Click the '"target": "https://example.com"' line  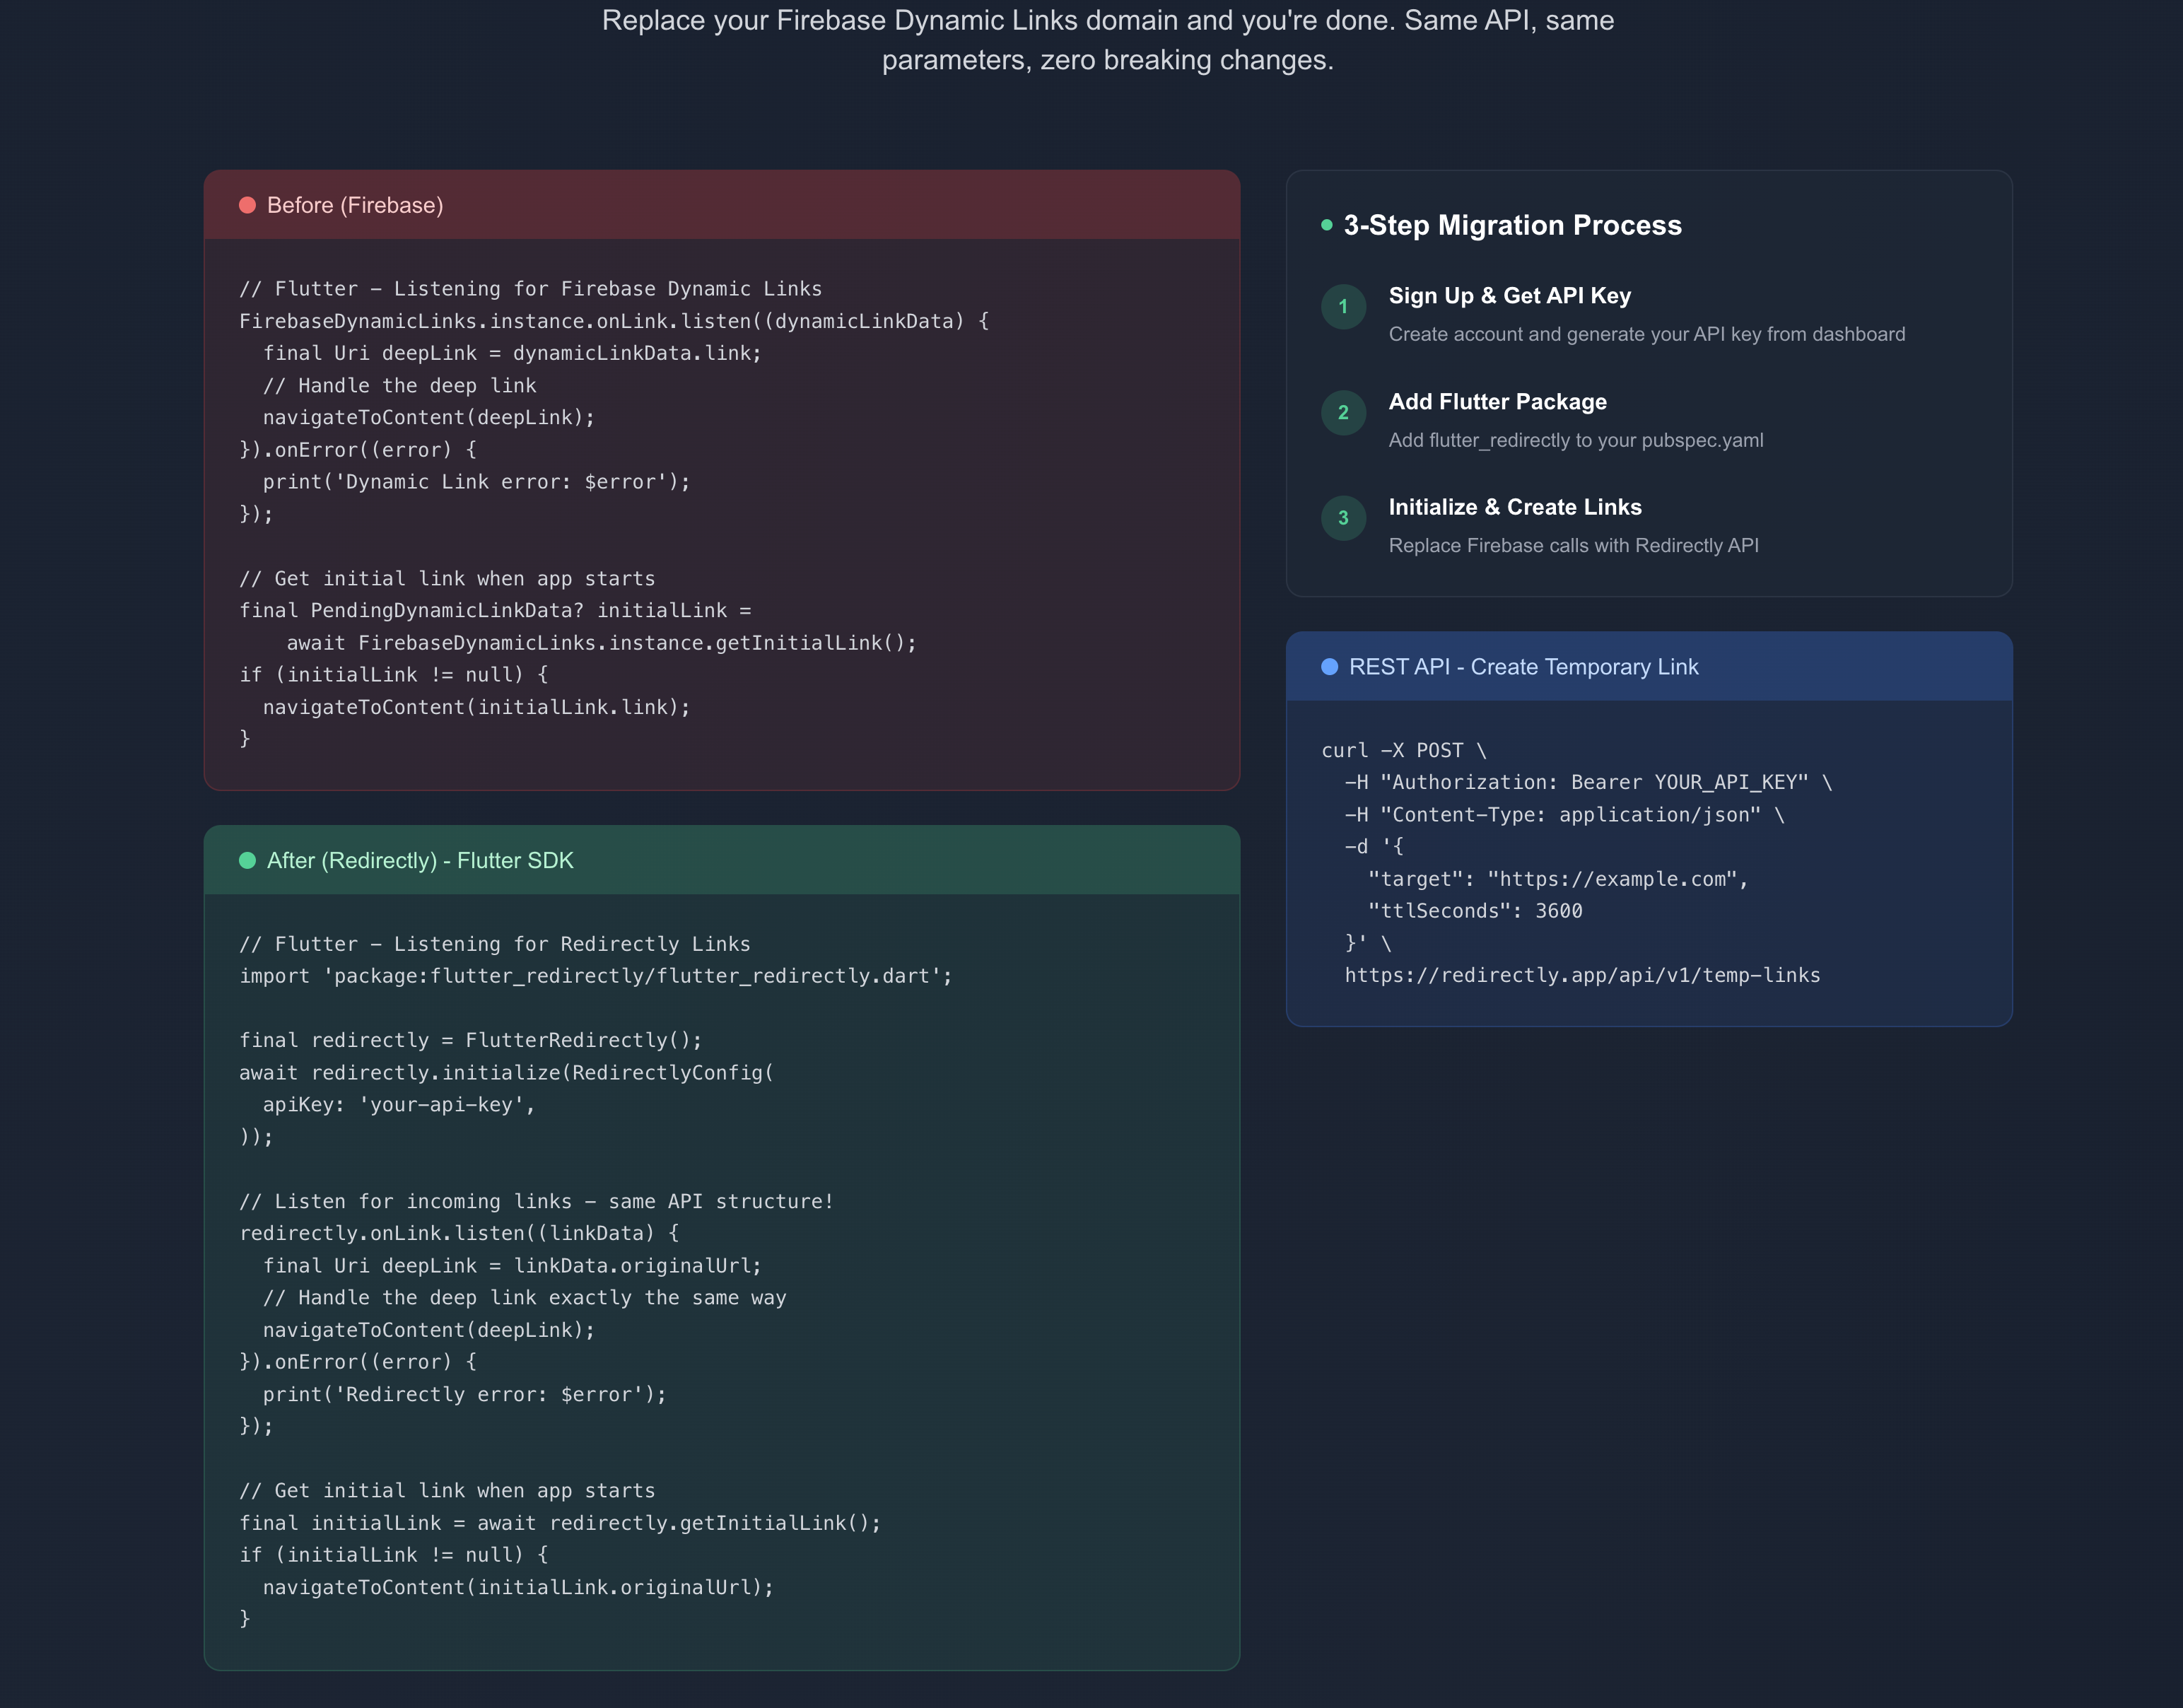pos(1557,879)
